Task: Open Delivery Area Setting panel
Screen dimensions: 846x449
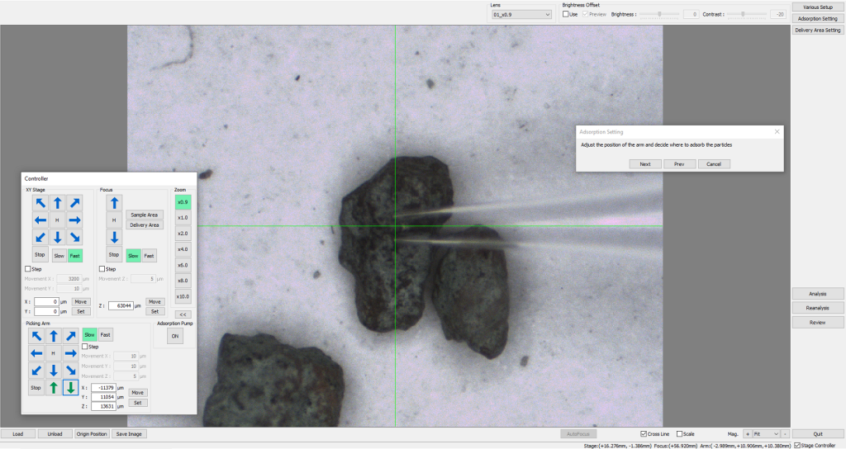Action: pyautogui.click(x=817, y=30)
